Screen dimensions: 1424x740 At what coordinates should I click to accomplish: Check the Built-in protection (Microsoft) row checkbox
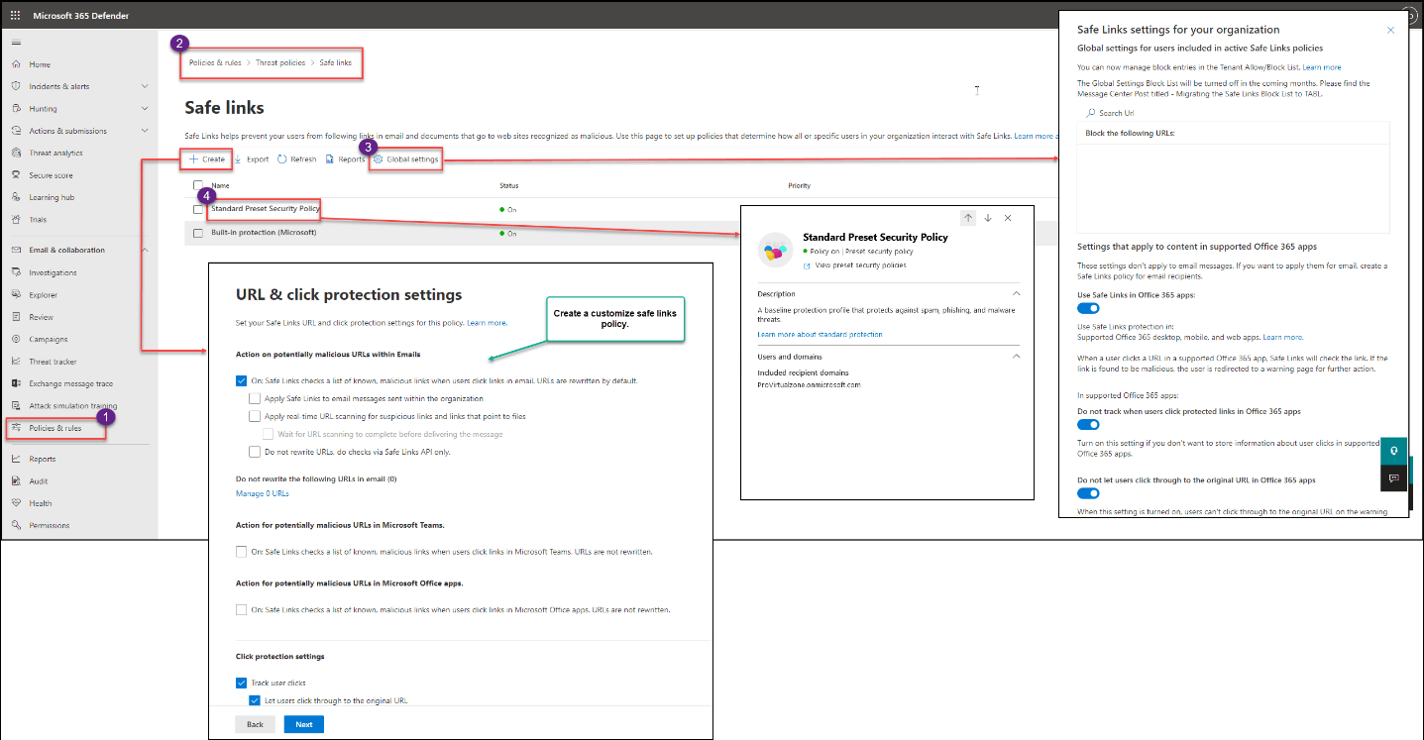pyautogui.click(x=198, y=233)
